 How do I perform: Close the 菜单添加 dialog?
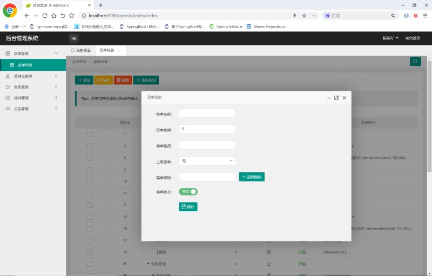[345, 98]
